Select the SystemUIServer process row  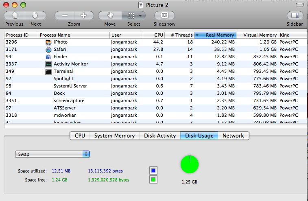155,86
